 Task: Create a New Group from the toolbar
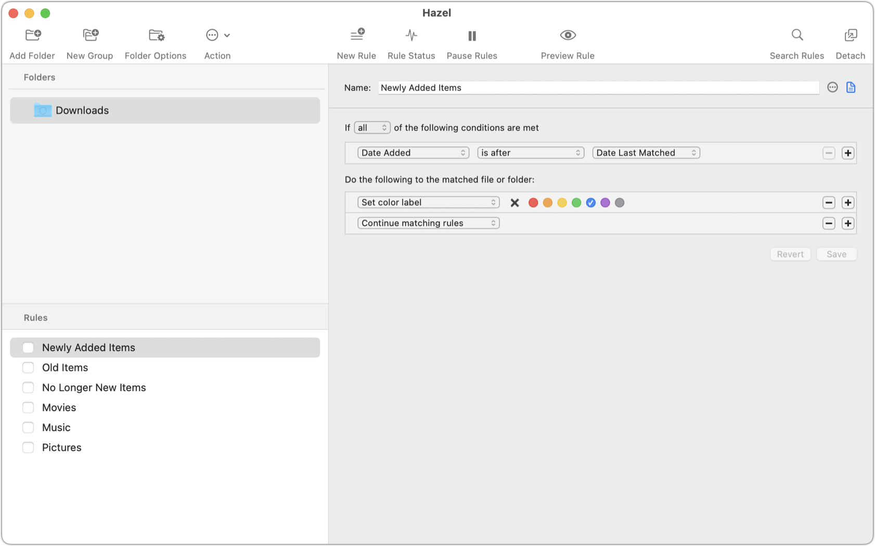click(91, 35)
